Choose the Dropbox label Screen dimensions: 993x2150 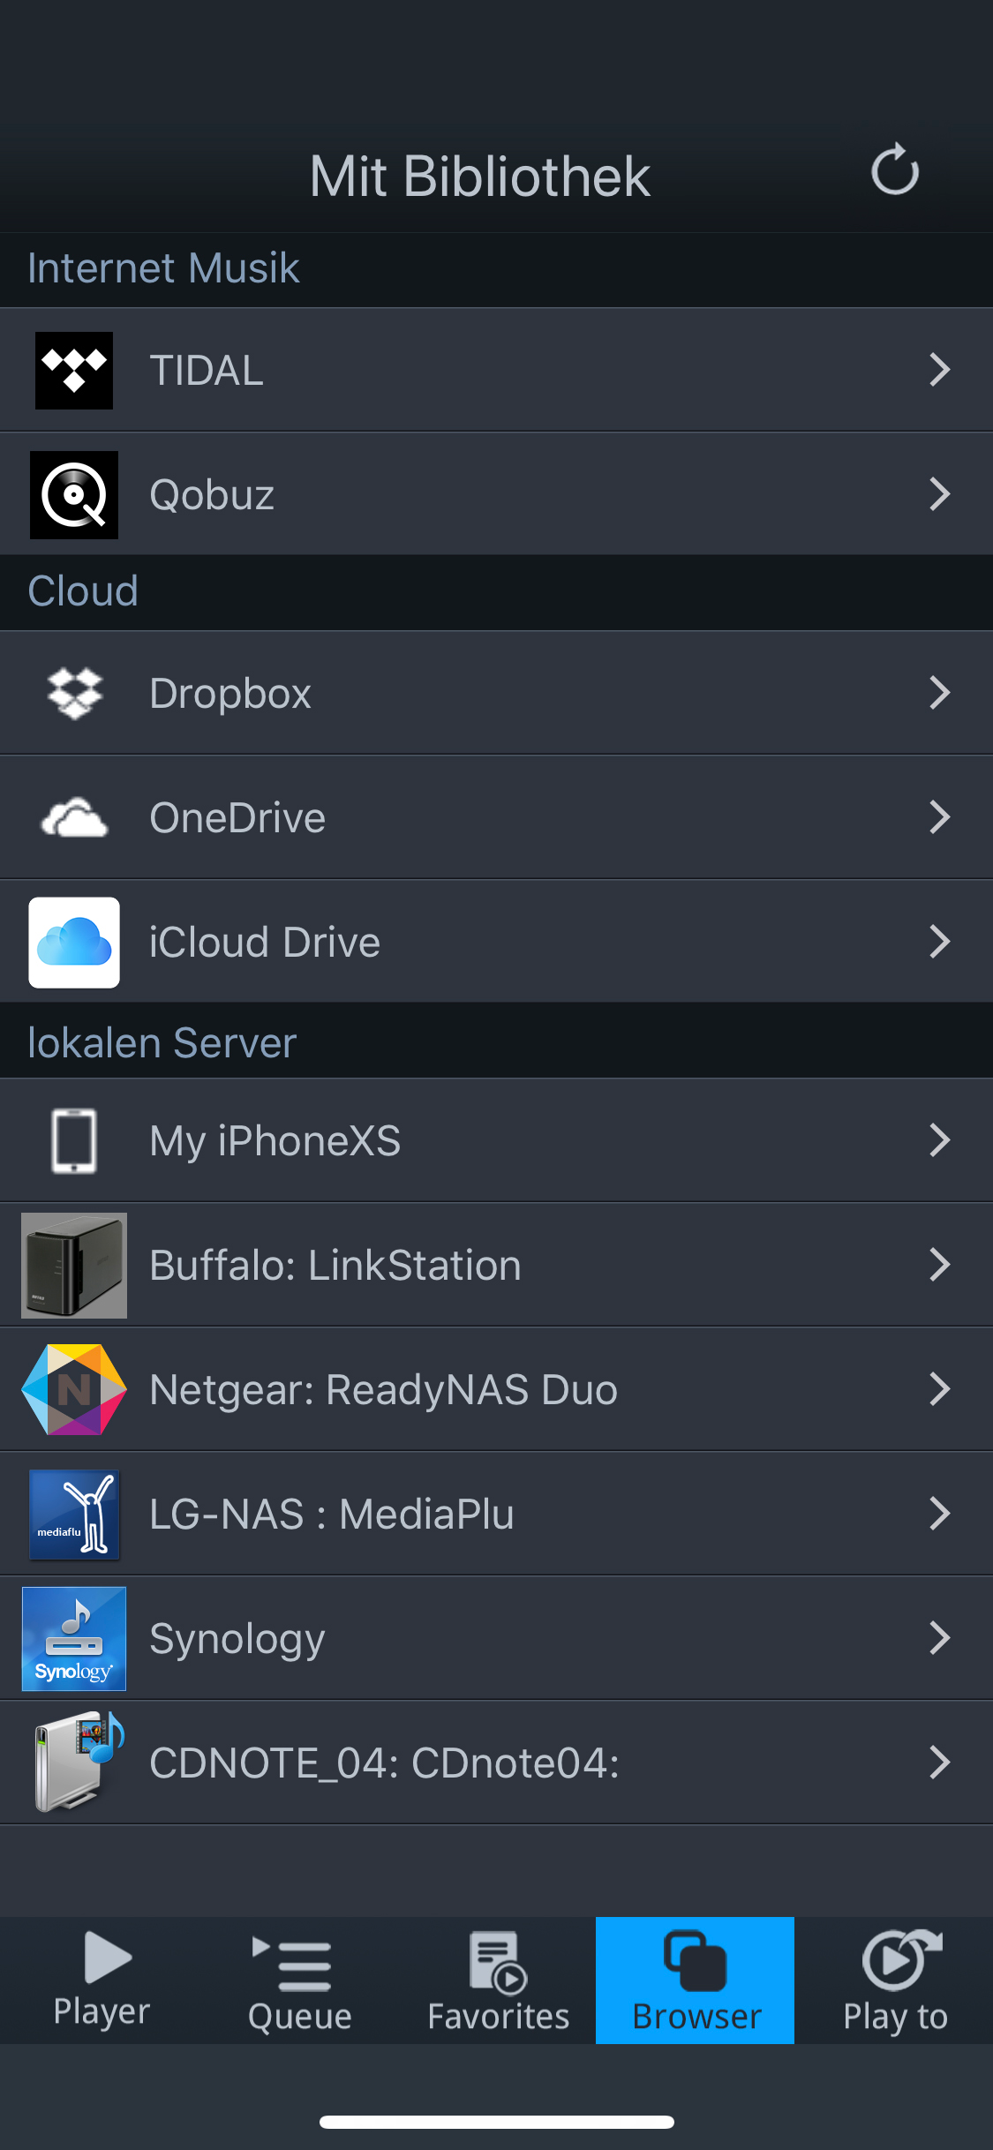click(x=230, y=695)
